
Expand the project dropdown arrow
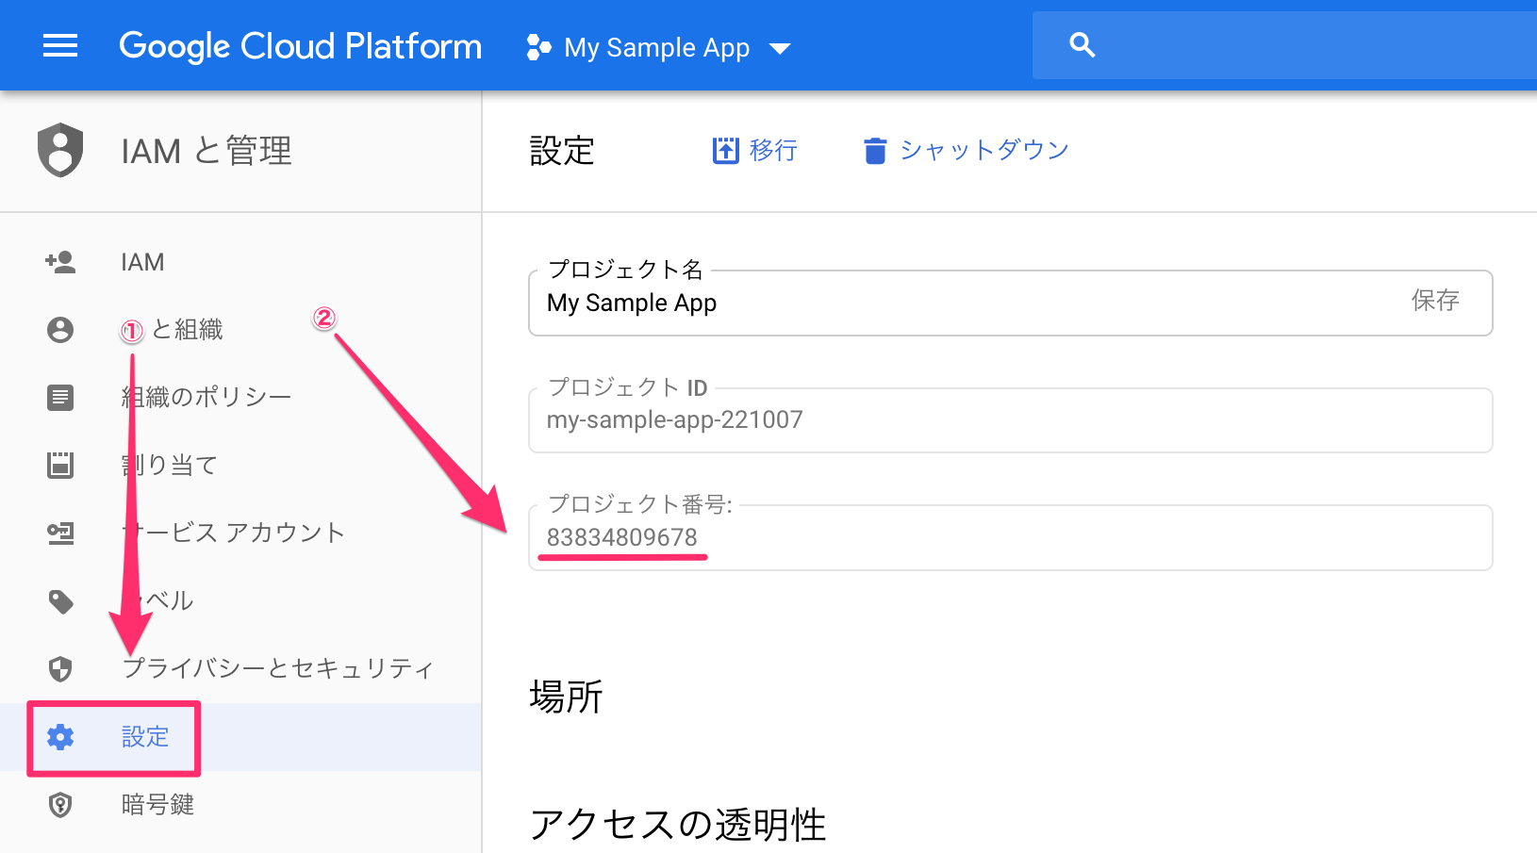pos(780,48)
